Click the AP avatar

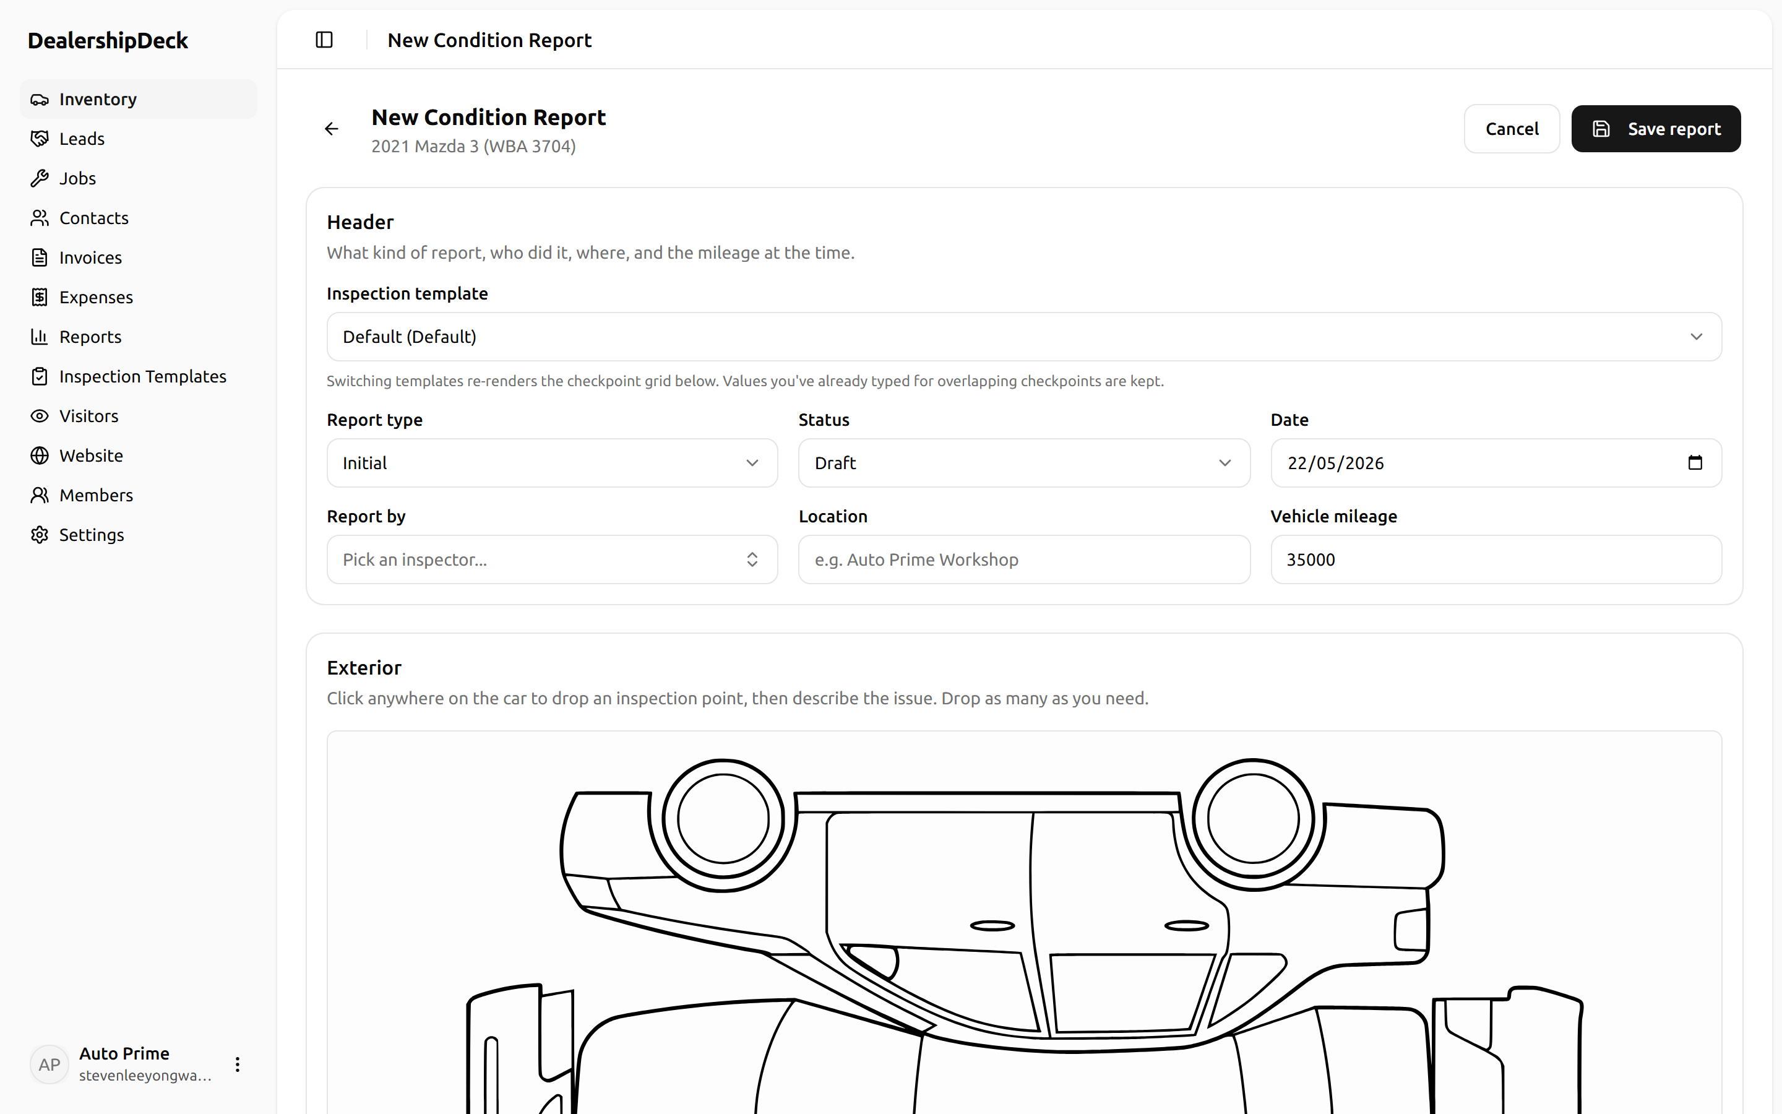click(x=49, y=1064)
